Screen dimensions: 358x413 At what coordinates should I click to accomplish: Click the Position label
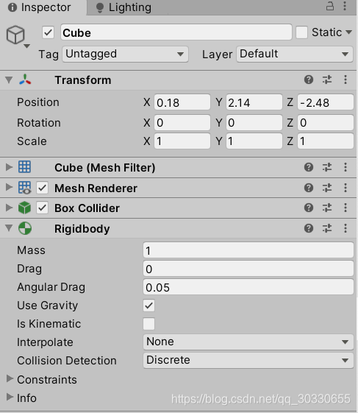pyautogui.click(x=38, y=102)
